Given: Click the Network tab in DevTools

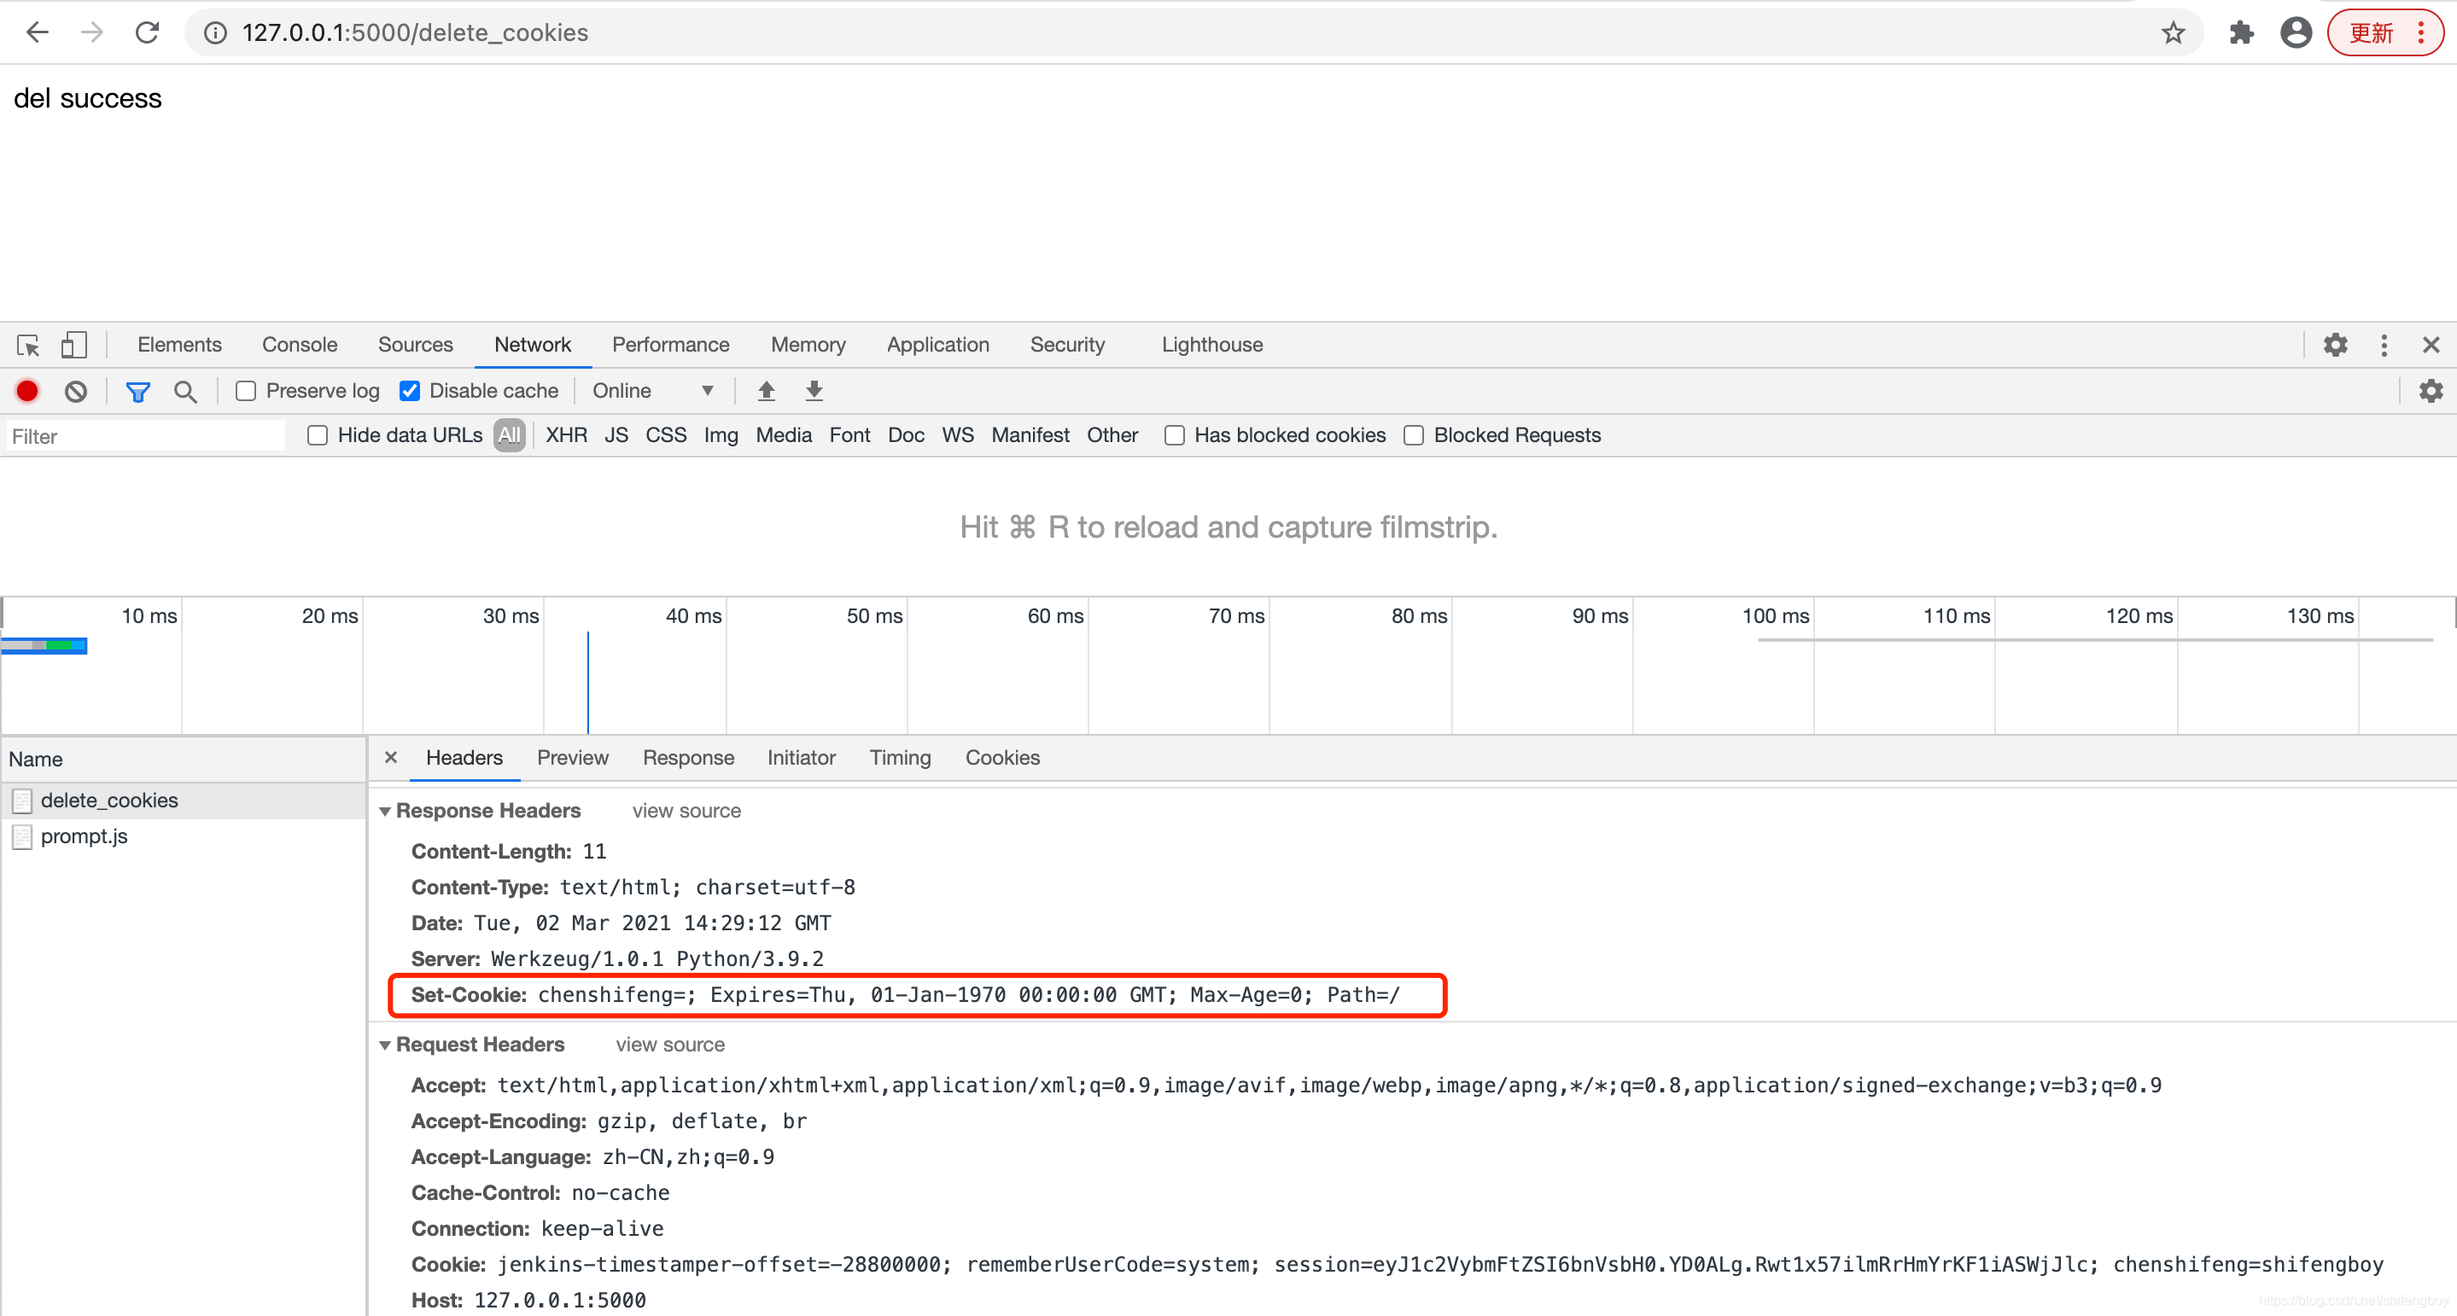Looking at the screenshot, I should 533,345.
